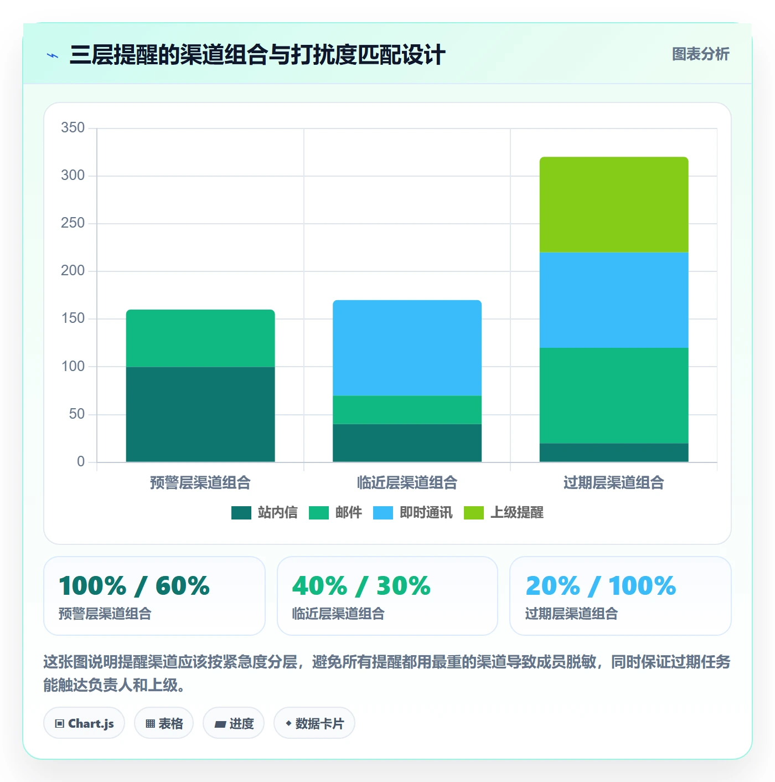
Task: Click the 图表分析 label in header
Action: 700,54
